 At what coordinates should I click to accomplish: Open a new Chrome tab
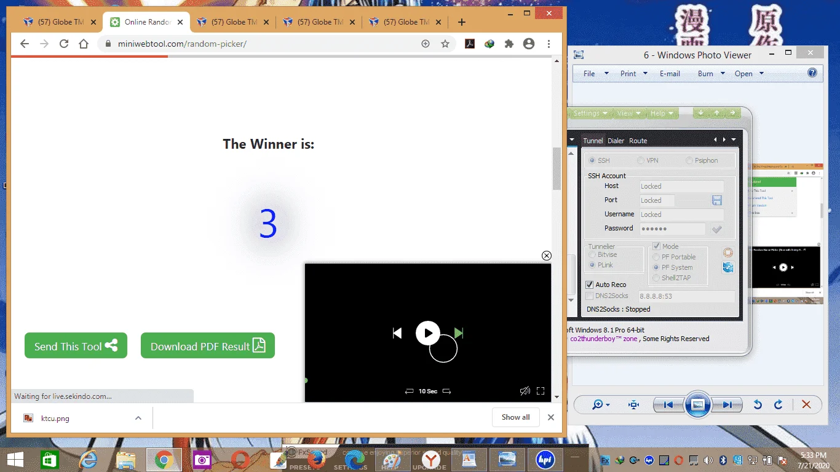coord(462,22)
